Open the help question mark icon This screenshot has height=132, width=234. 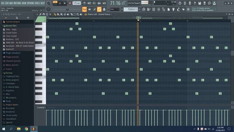pos(195,3)
